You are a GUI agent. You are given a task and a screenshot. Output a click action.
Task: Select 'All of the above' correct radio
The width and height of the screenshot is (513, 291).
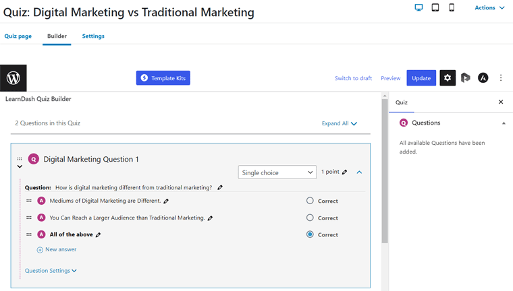click(310, 234)
